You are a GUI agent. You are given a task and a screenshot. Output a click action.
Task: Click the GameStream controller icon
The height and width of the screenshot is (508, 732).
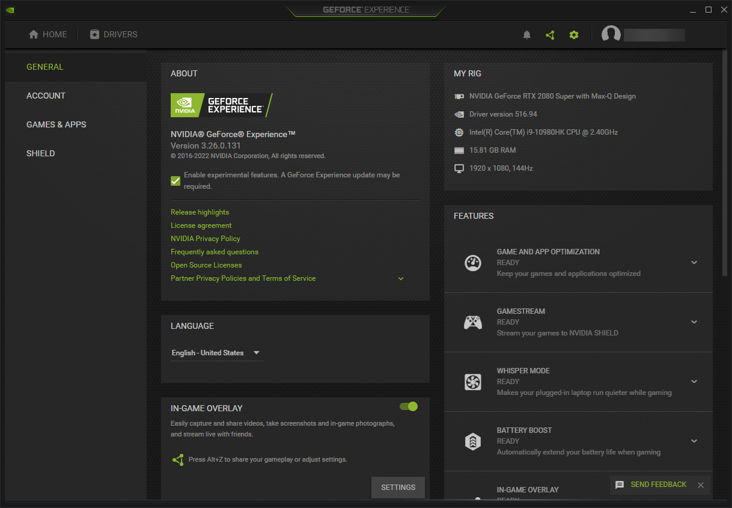(473, 322)
